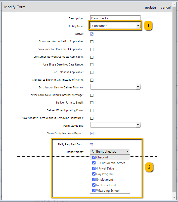The image size is (178, 202).
Task: Check Use Single Date Not Date Range
Action: coord(92,65)
